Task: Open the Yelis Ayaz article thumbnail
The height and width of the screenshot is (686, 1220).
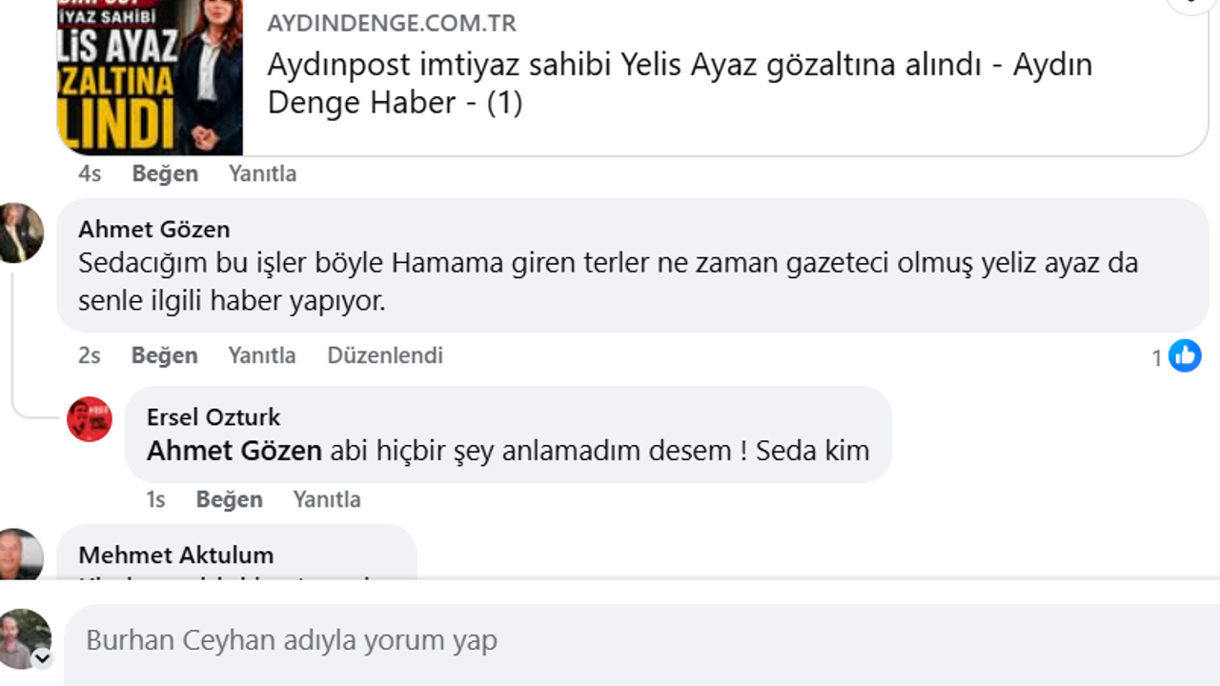Action: coord(150,76)
